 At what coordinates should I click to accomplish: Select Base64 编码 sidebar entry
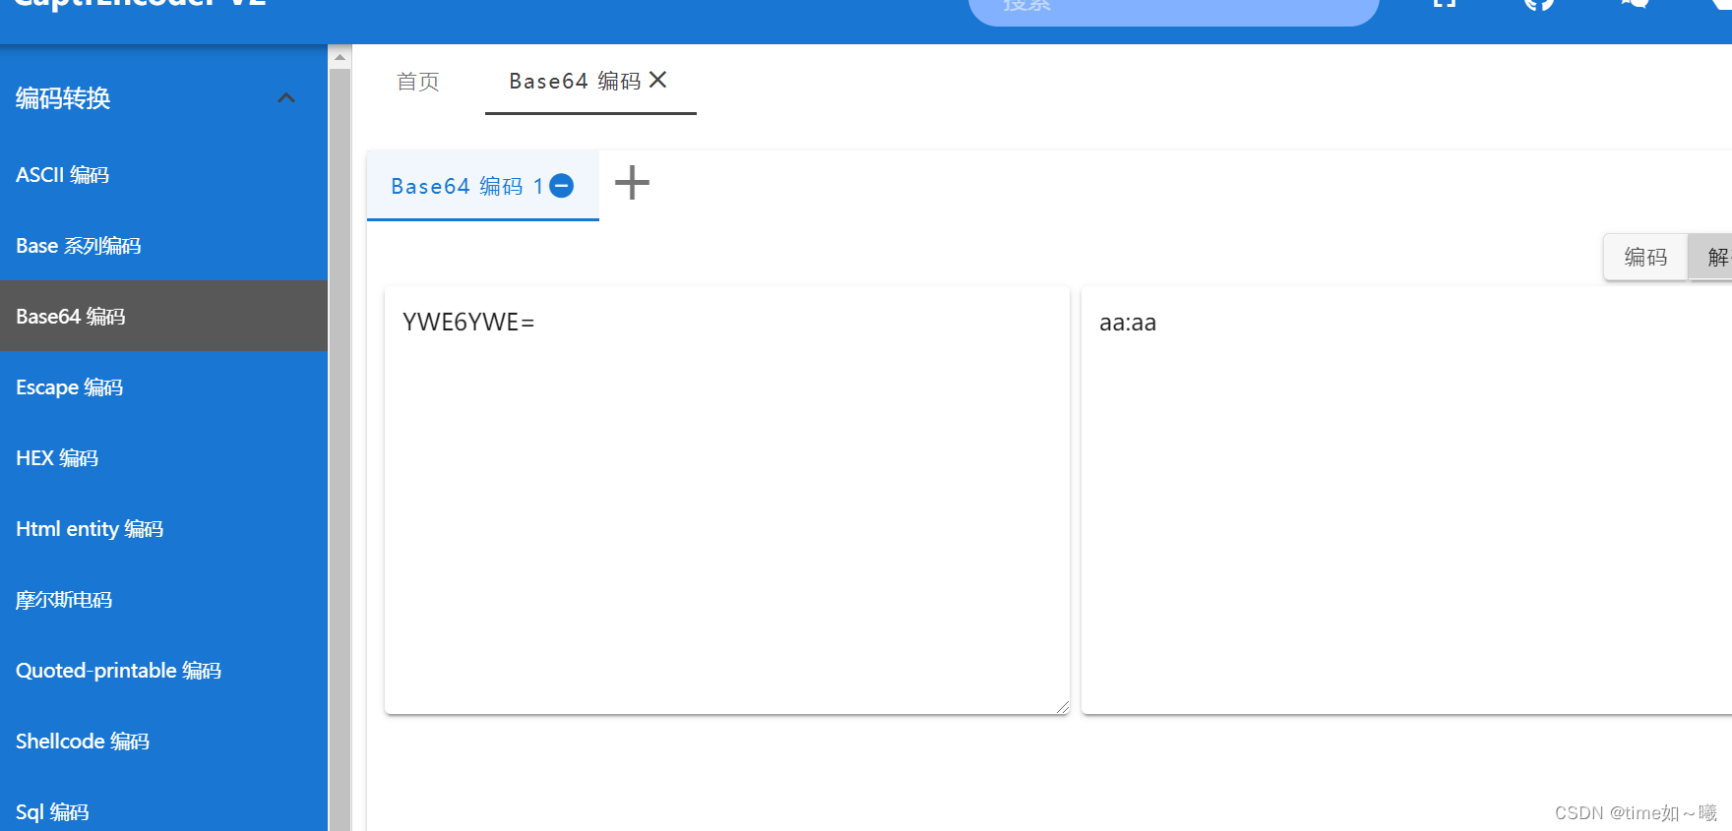click(163, 317)
